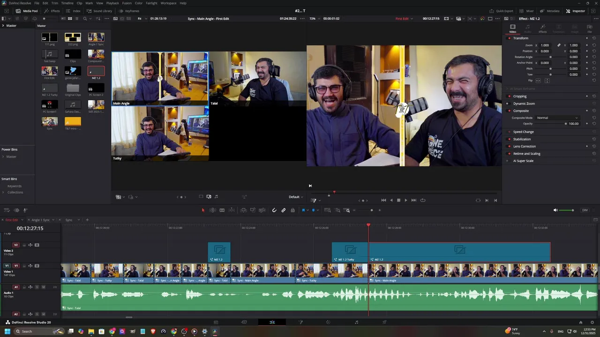This screenshot has width=600, height=337.
Task: Toggle timeline Snapping magnet icon
Action: click(274, 210)
